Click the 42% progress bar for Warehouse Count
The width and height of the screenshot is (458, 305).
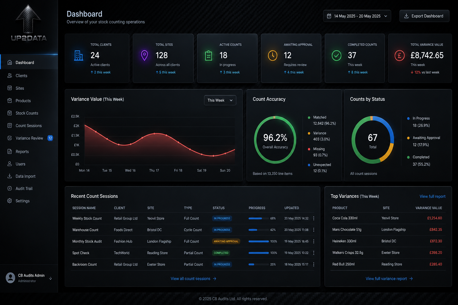[x=259, y=230]
